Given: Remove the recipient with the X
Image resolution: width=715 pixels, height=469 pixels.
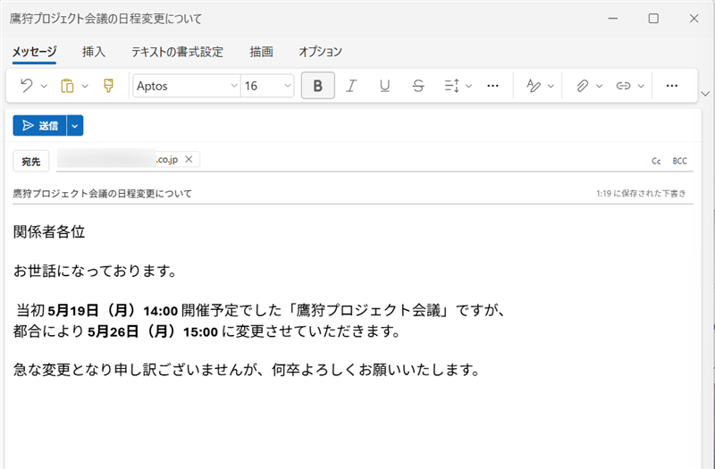Looking at the screenshot, I should [x=189, y=159].
